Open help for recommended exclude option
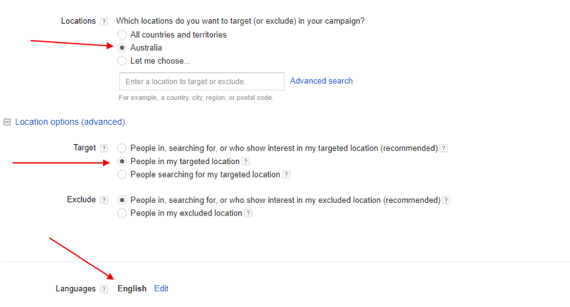The width and height of the screenshot is (570, 307). pos(446,200)
